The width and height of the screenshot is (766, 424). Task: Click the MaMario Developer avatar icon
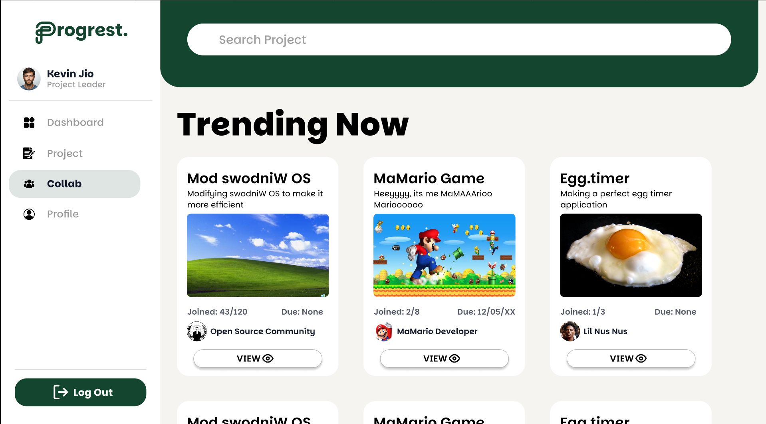coord(383,331)
